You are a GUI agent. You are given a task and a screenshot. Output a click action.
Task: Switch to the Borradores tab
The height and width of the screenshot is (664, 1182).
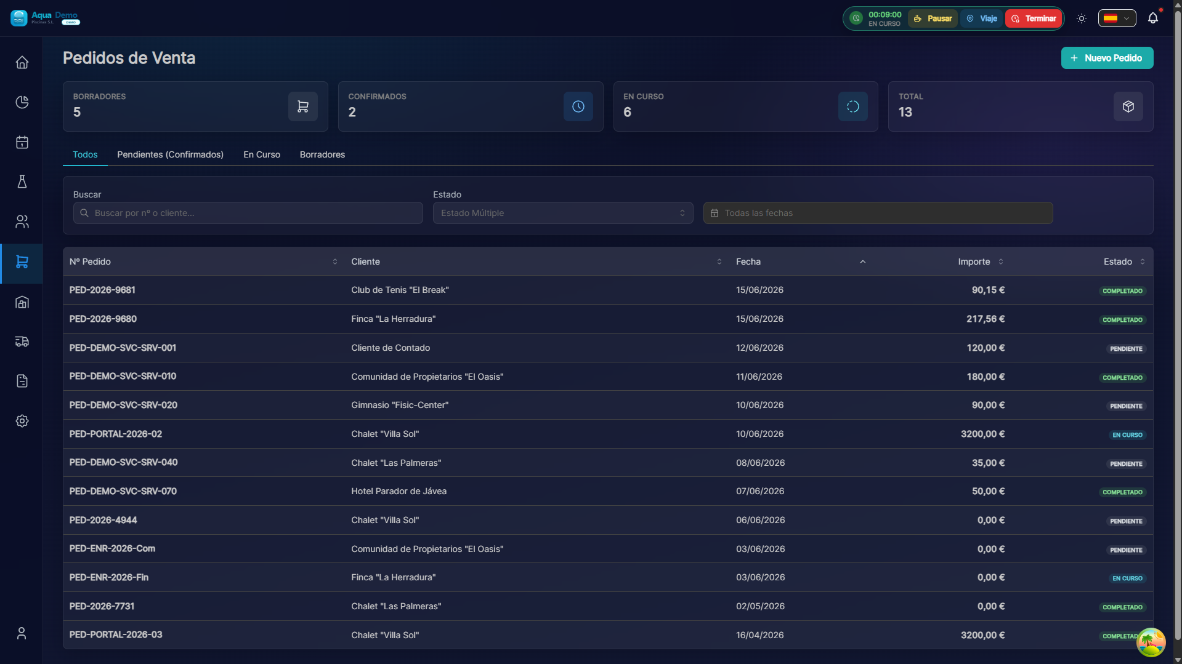322,154
